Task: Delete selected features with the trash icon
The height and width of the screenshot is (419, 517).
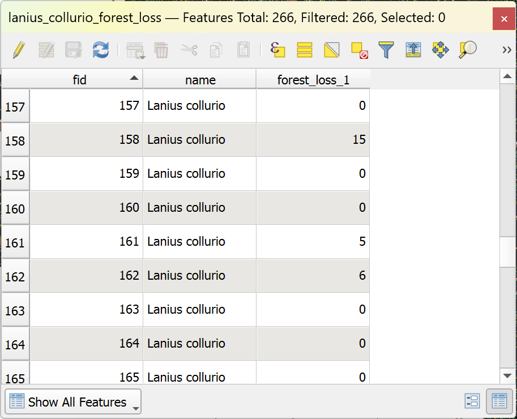Action: click(161, 50)
